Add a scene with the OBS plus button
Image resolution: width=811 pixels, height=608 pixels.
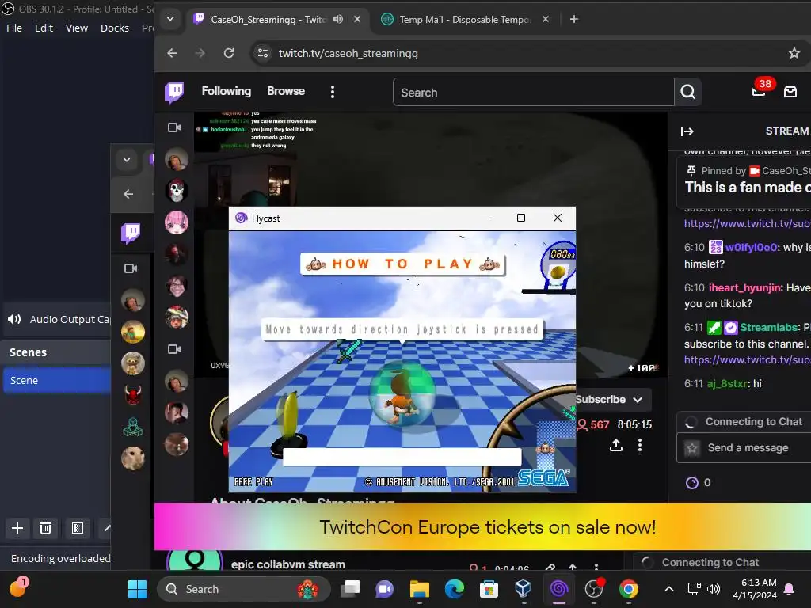tap(17, 528)
